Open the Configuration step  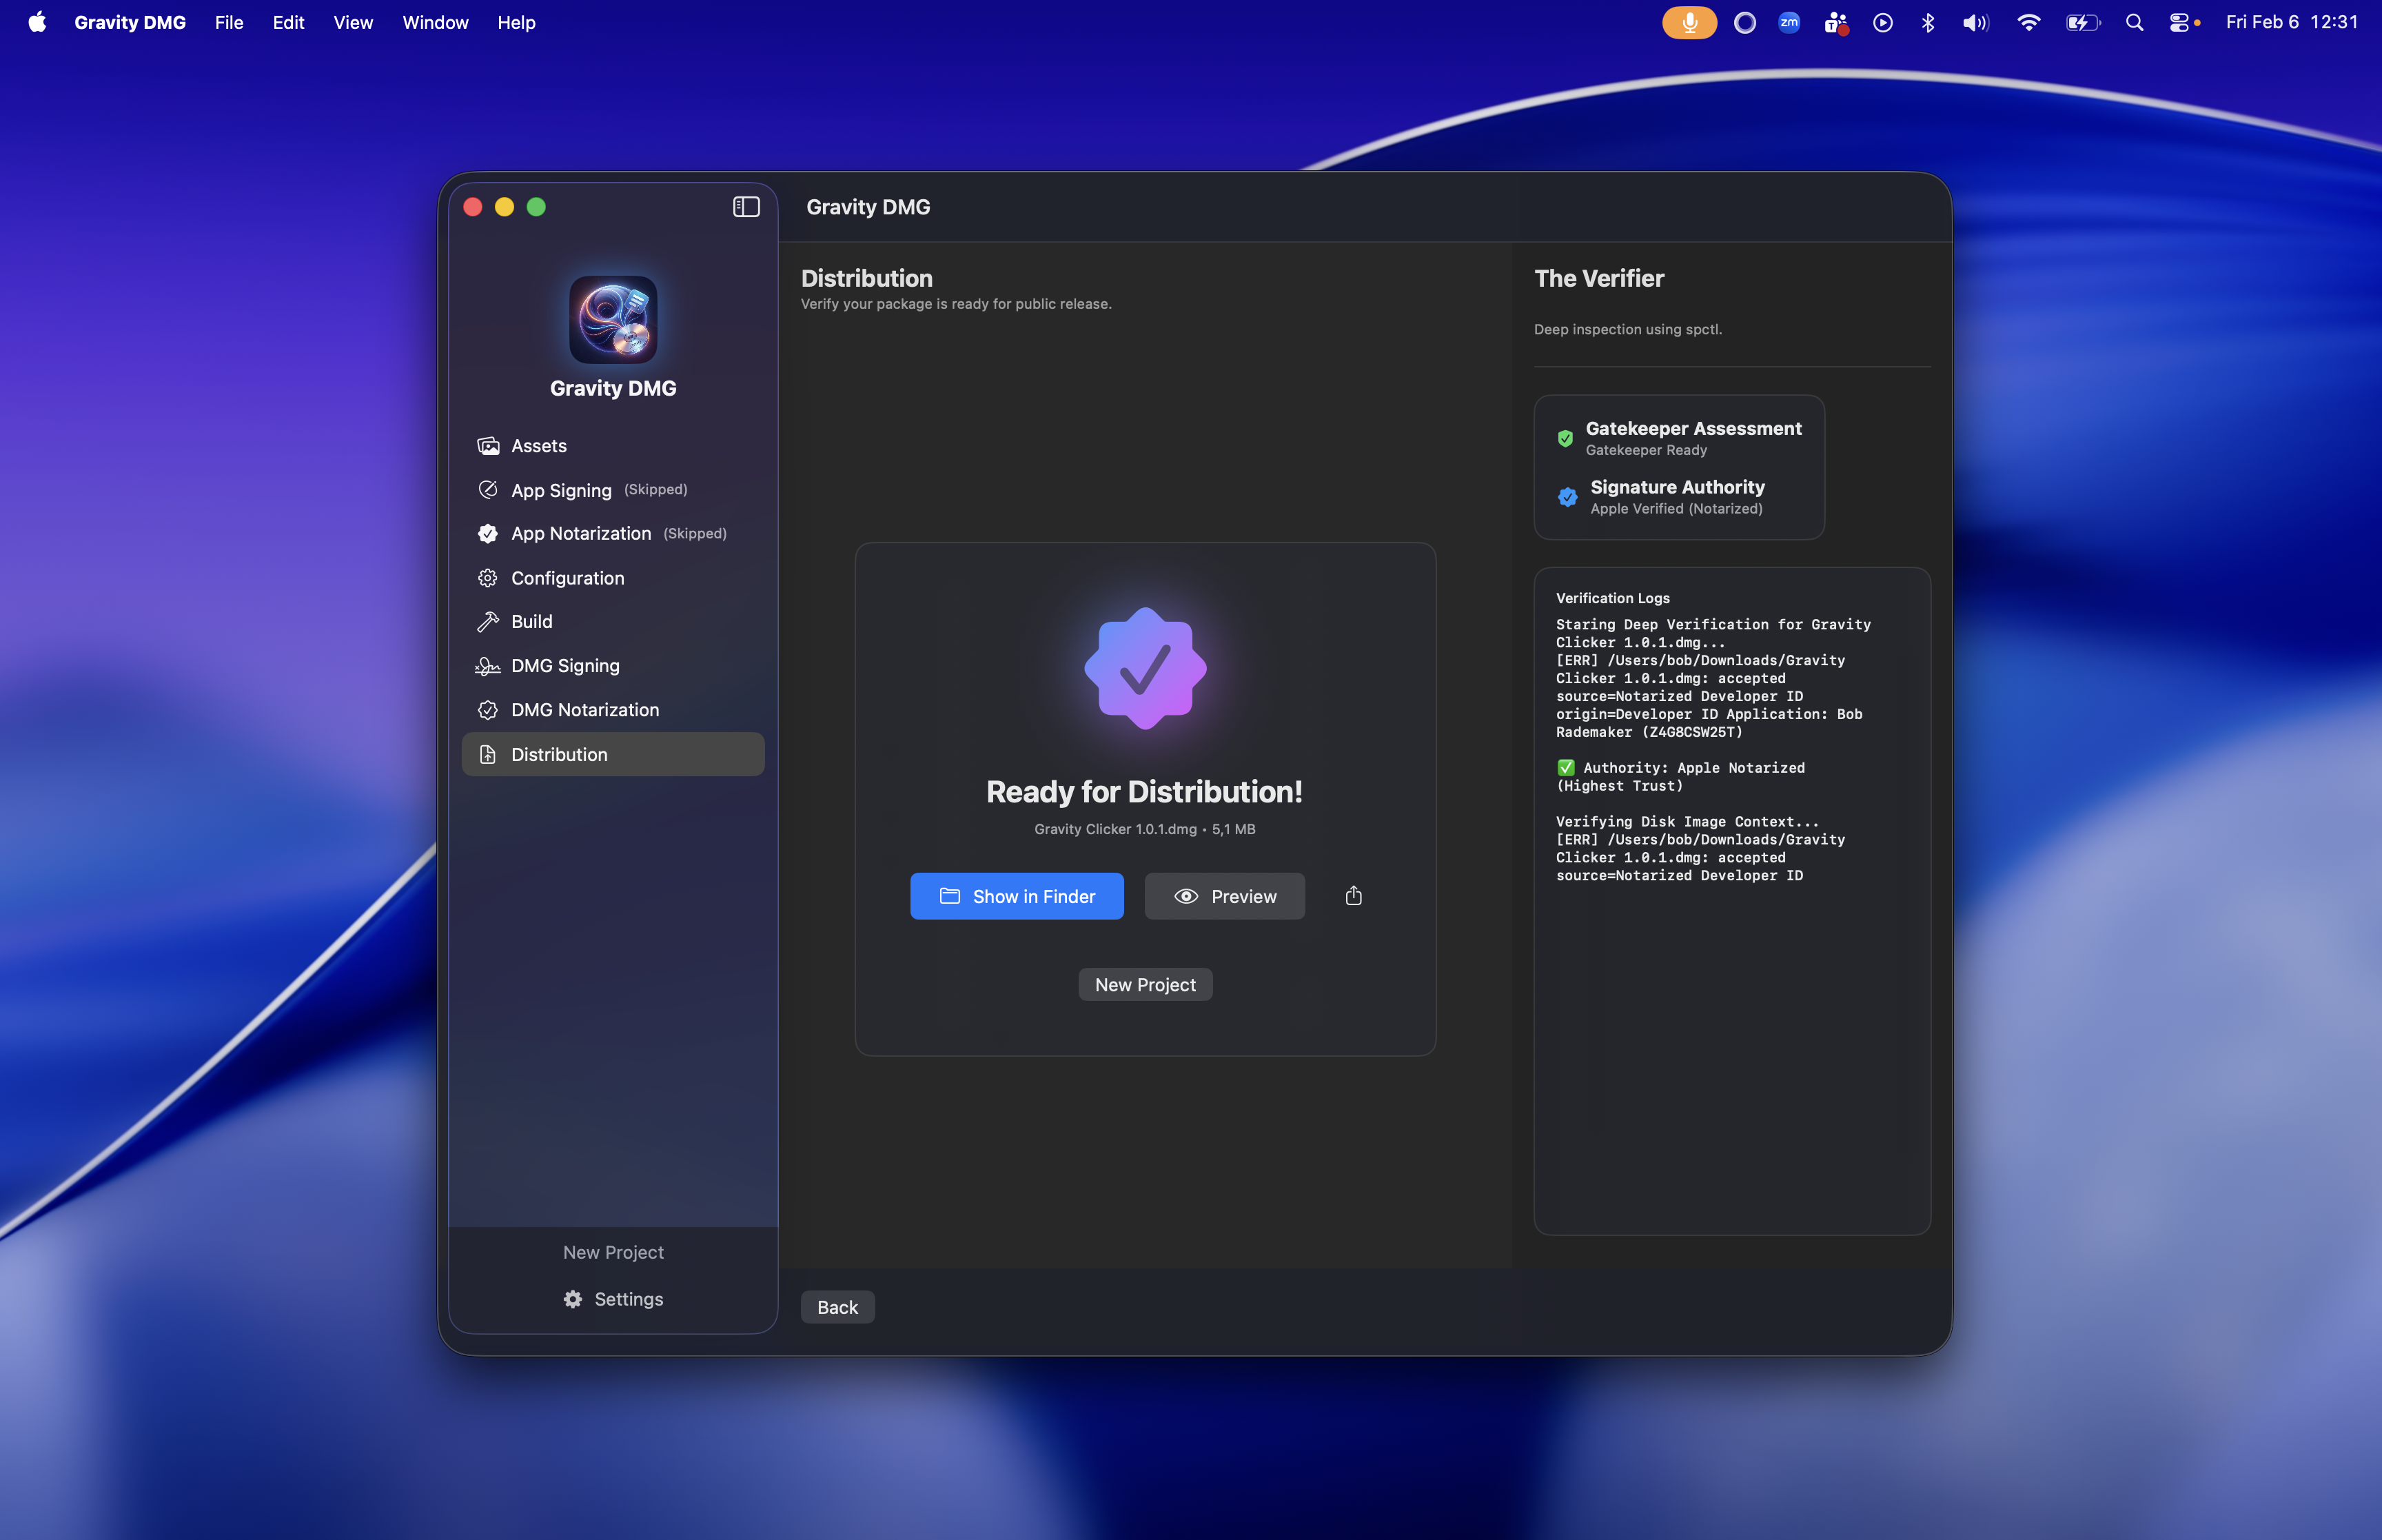pos(567,578)
